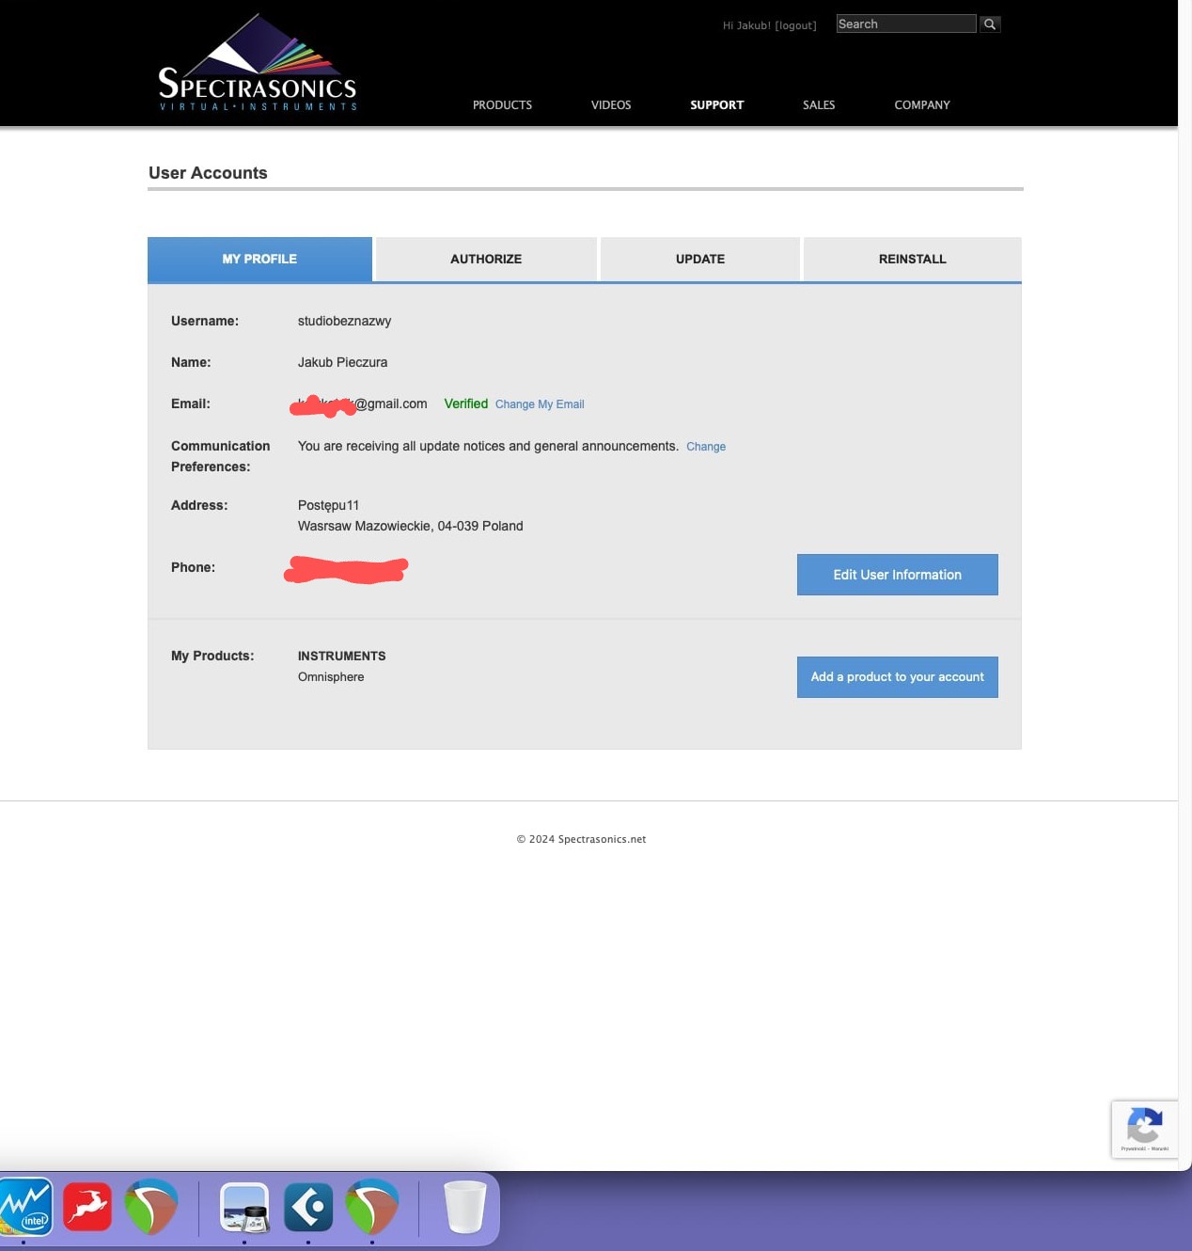
Task: Open the VIDEOS menu item
Action: (611, 105)
